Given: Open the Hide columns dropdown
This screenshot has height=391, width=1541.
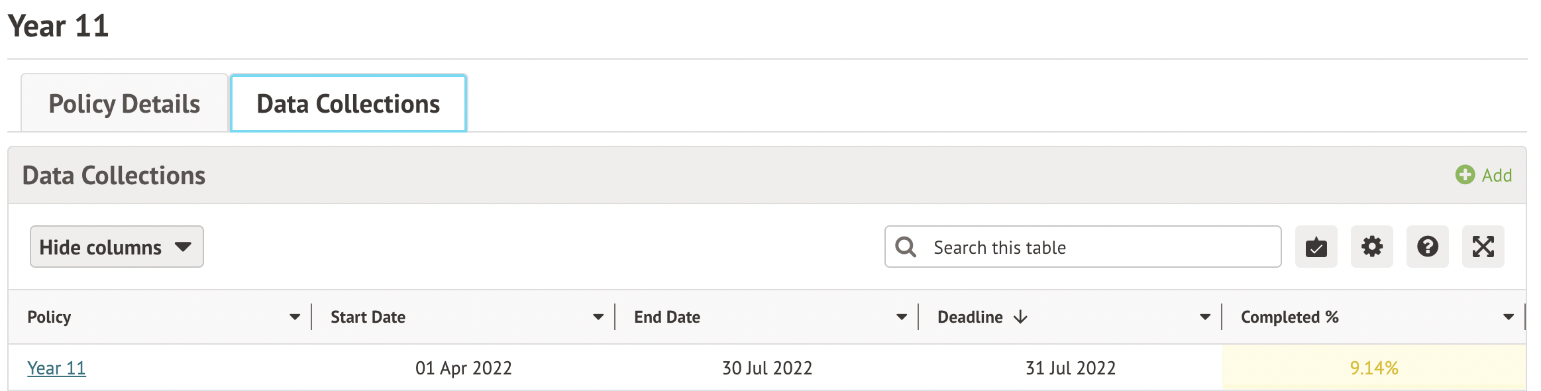Looking at the screenshot, I should click(117, 247).
